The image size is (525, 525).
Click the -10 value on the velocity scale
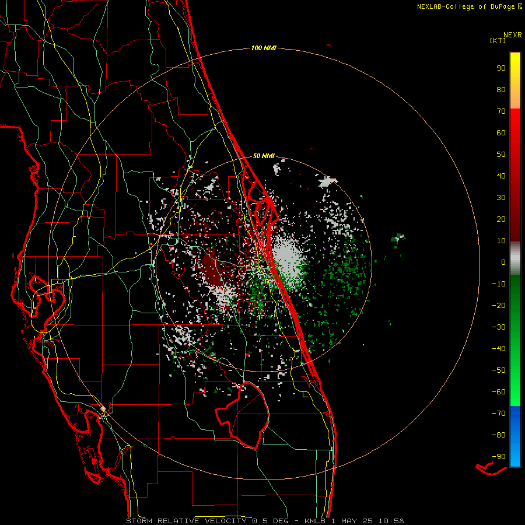tap(499, 284)
